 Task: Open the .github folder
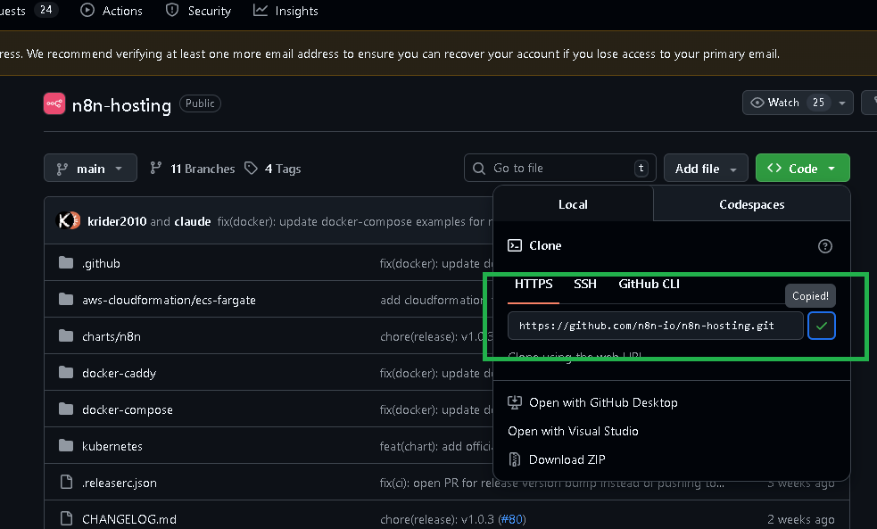(x=101, y=263)
